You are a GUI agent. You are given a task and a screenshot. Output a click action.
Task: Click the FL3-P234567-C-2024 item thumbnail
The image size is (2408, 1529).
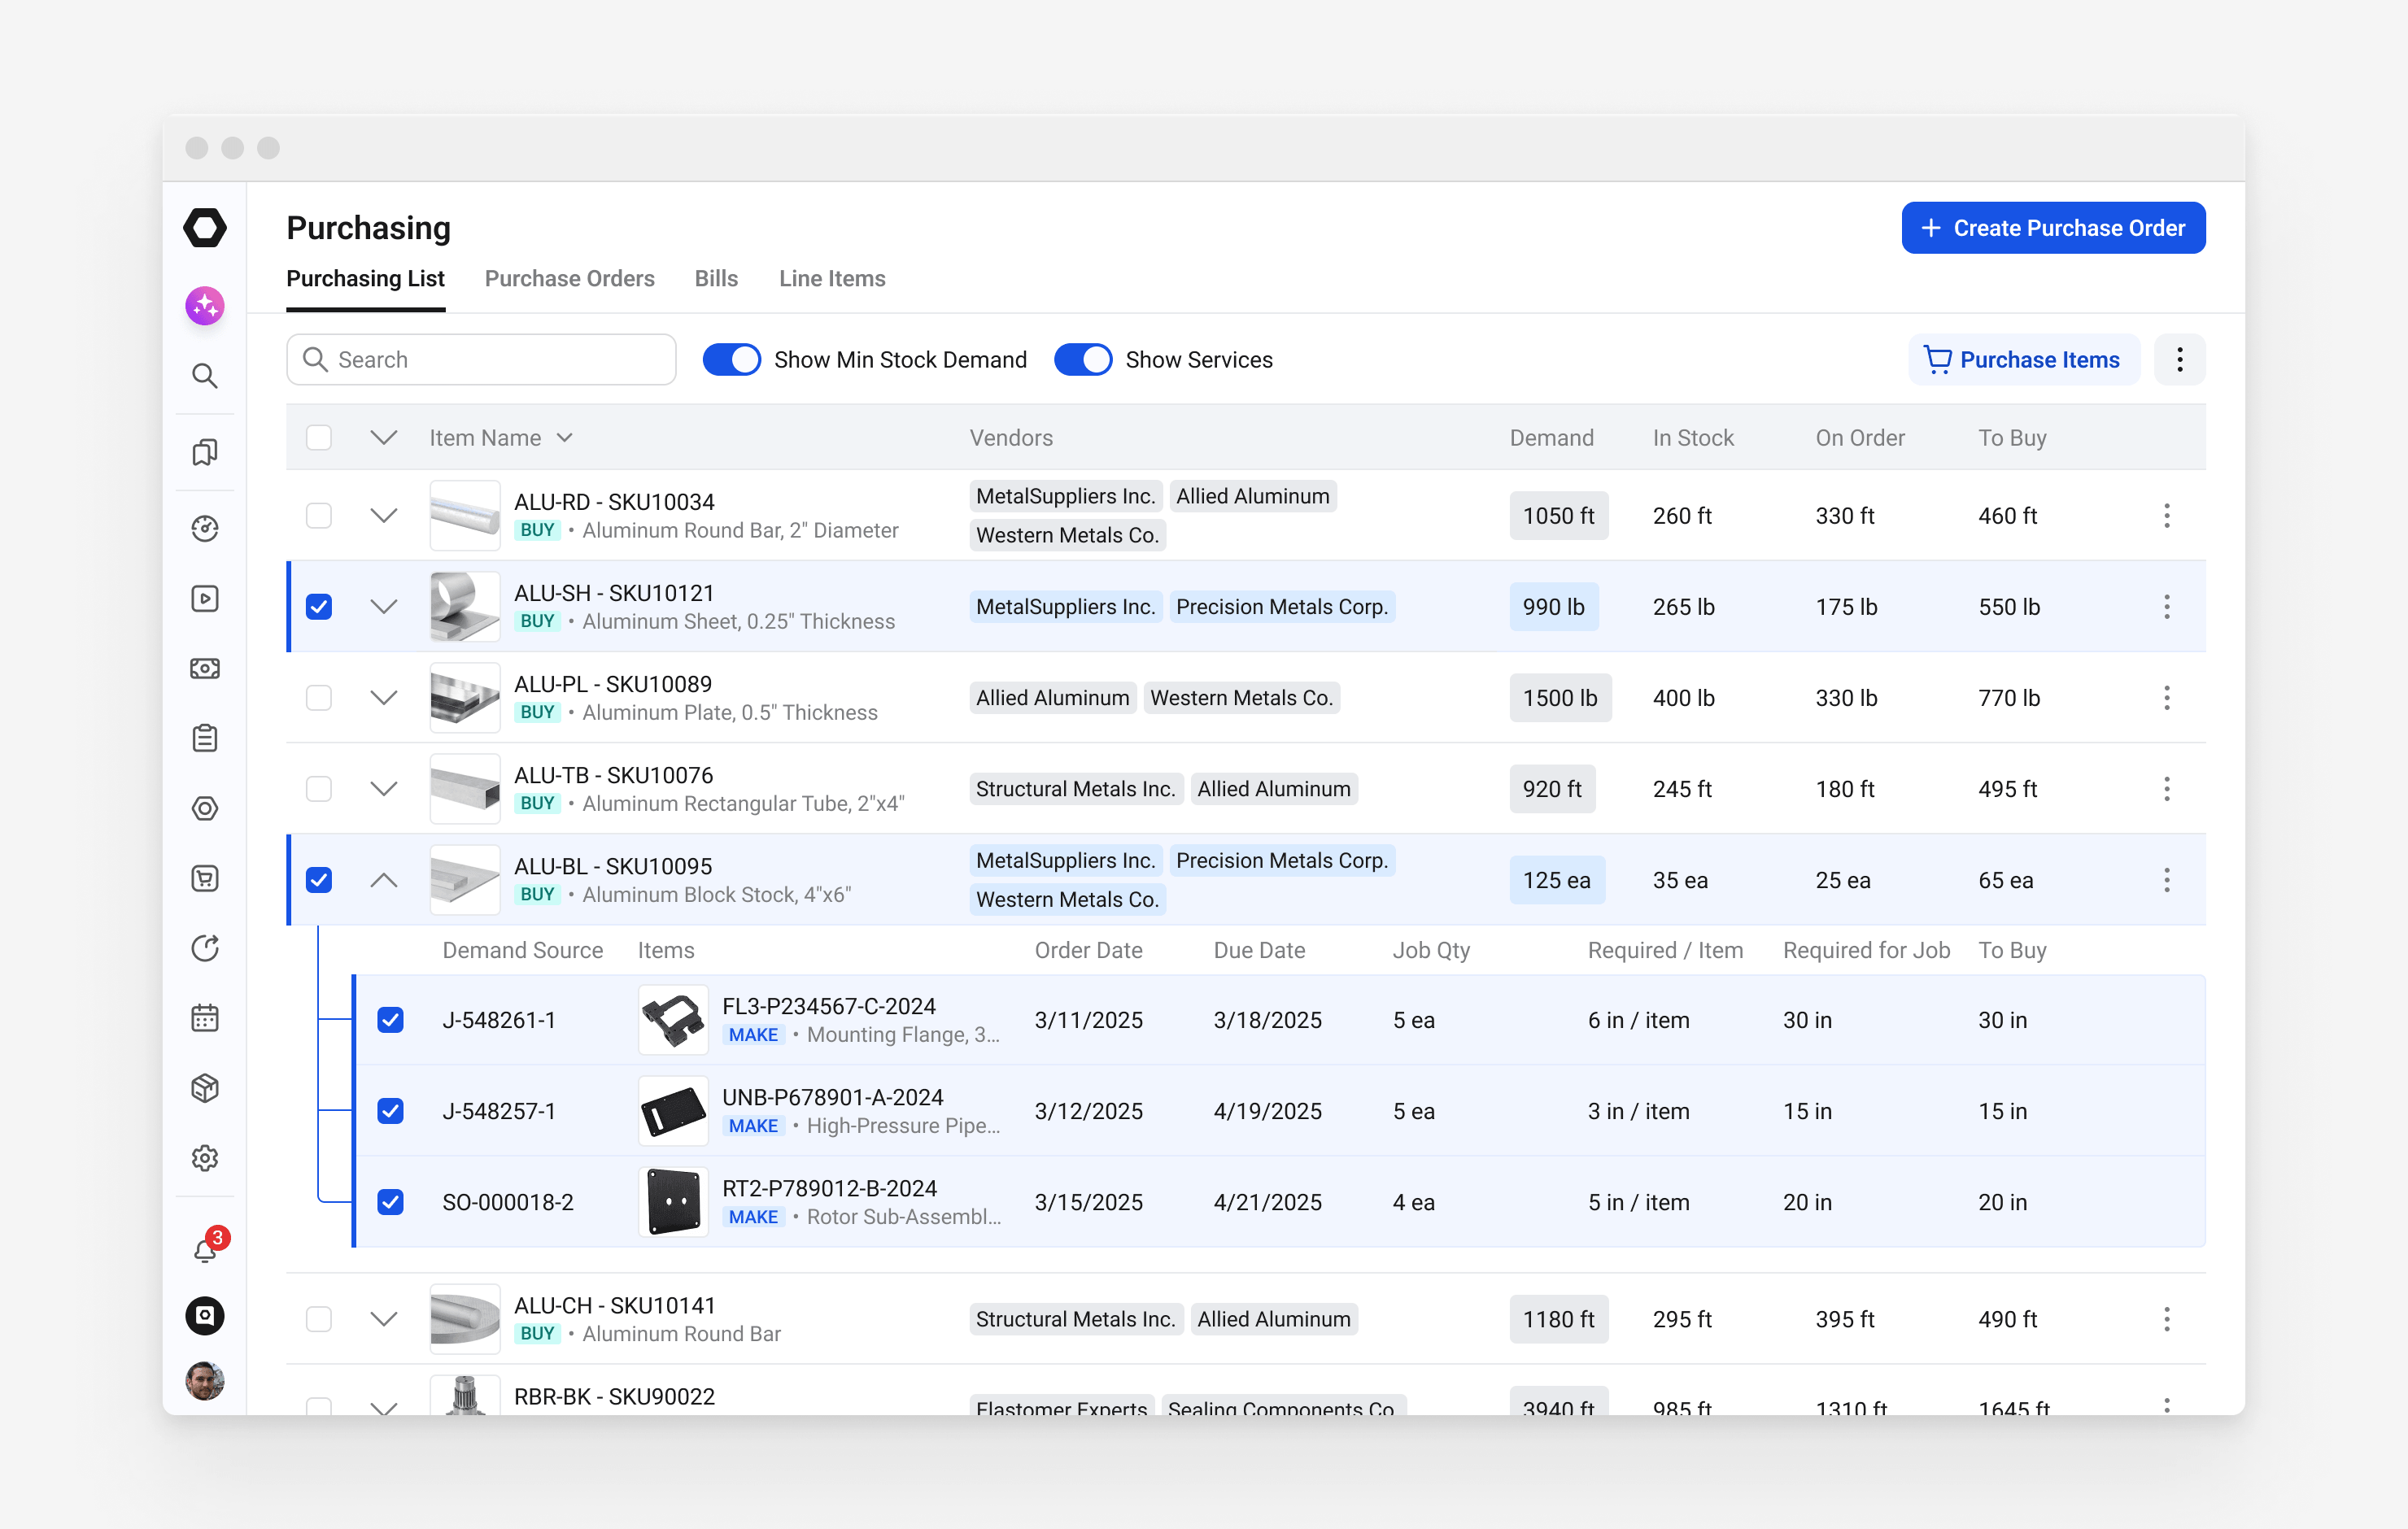click(x=673, y=1020)
